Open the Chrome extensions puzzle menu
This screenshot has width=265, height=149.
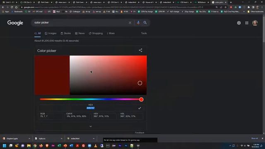pyautogui.click(x=248, y=7)
